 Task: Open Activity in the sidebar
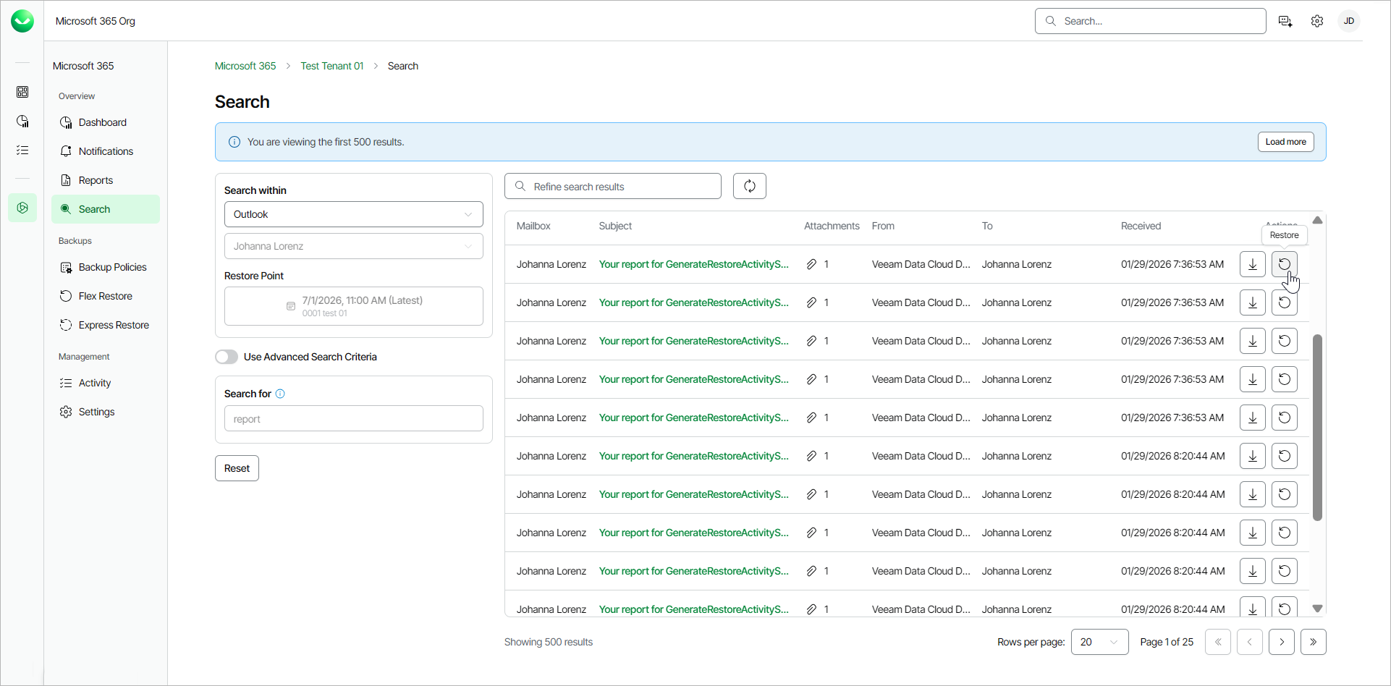[x=106, y=383]
